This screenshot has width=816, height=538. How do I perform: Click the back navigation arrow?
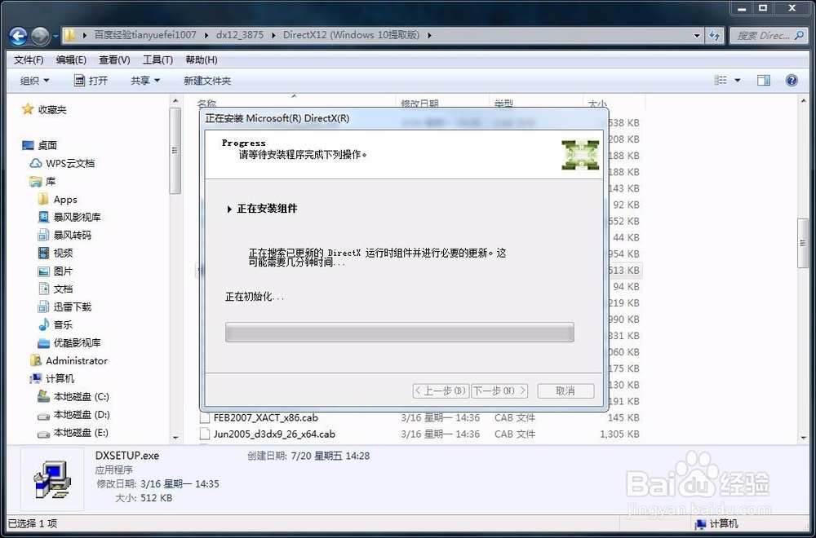pyautogui.click(x=18, y=35)
